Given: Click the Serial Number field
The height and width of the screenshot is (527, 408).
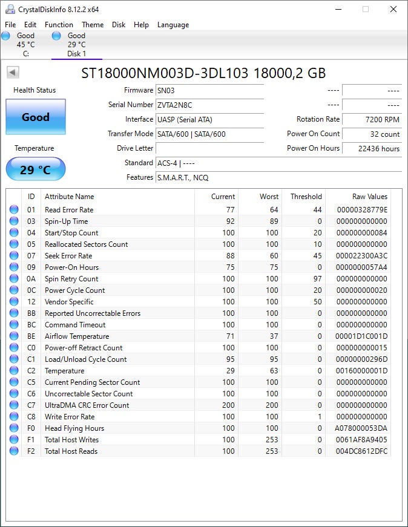Looking at the screenshot, I should point(209,105).
